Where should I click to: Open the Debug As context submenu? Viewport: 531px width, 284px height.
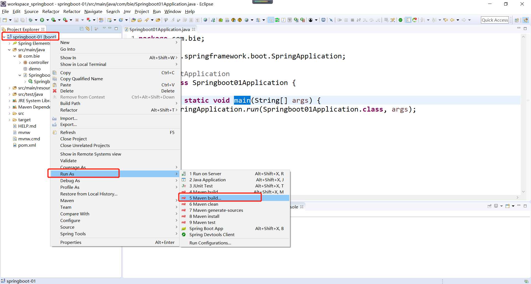[x=115, y=180]
